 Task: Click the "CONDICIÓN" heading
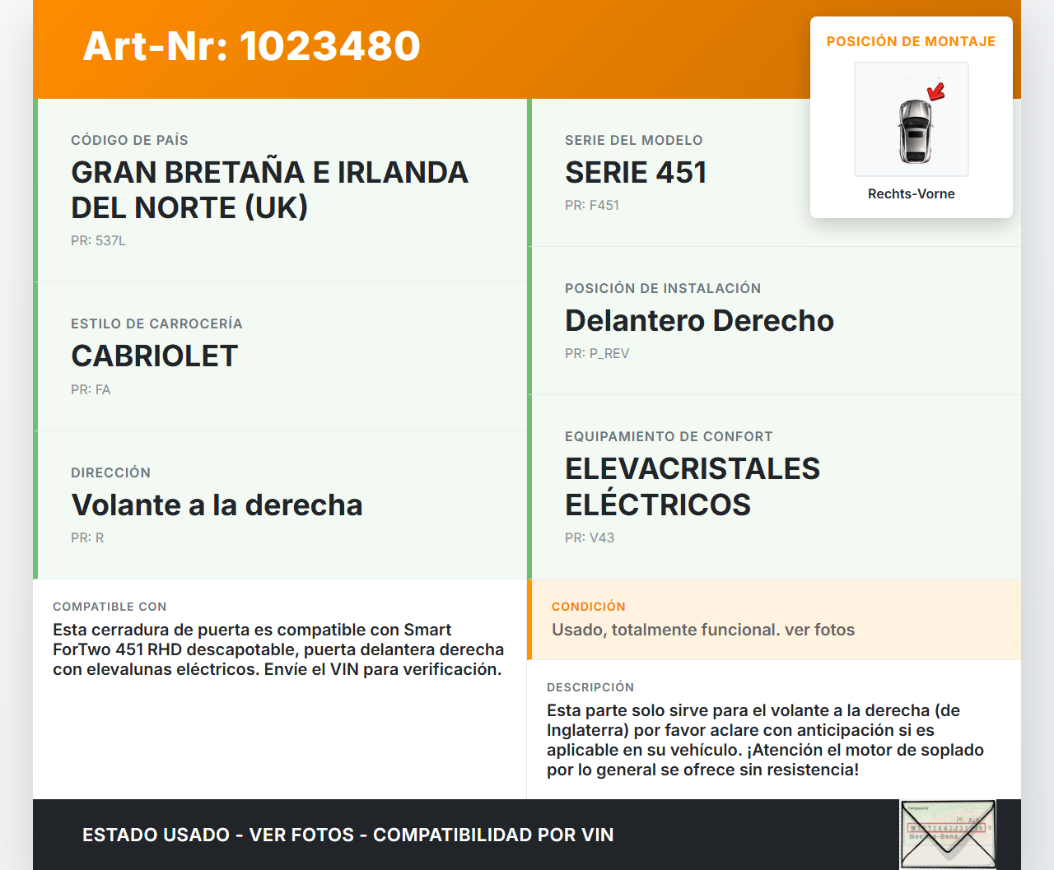[589, 607]
